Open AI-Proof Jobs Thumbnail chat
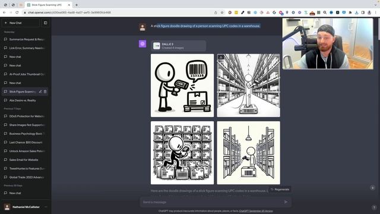380x214 pixels. (25, 74)
